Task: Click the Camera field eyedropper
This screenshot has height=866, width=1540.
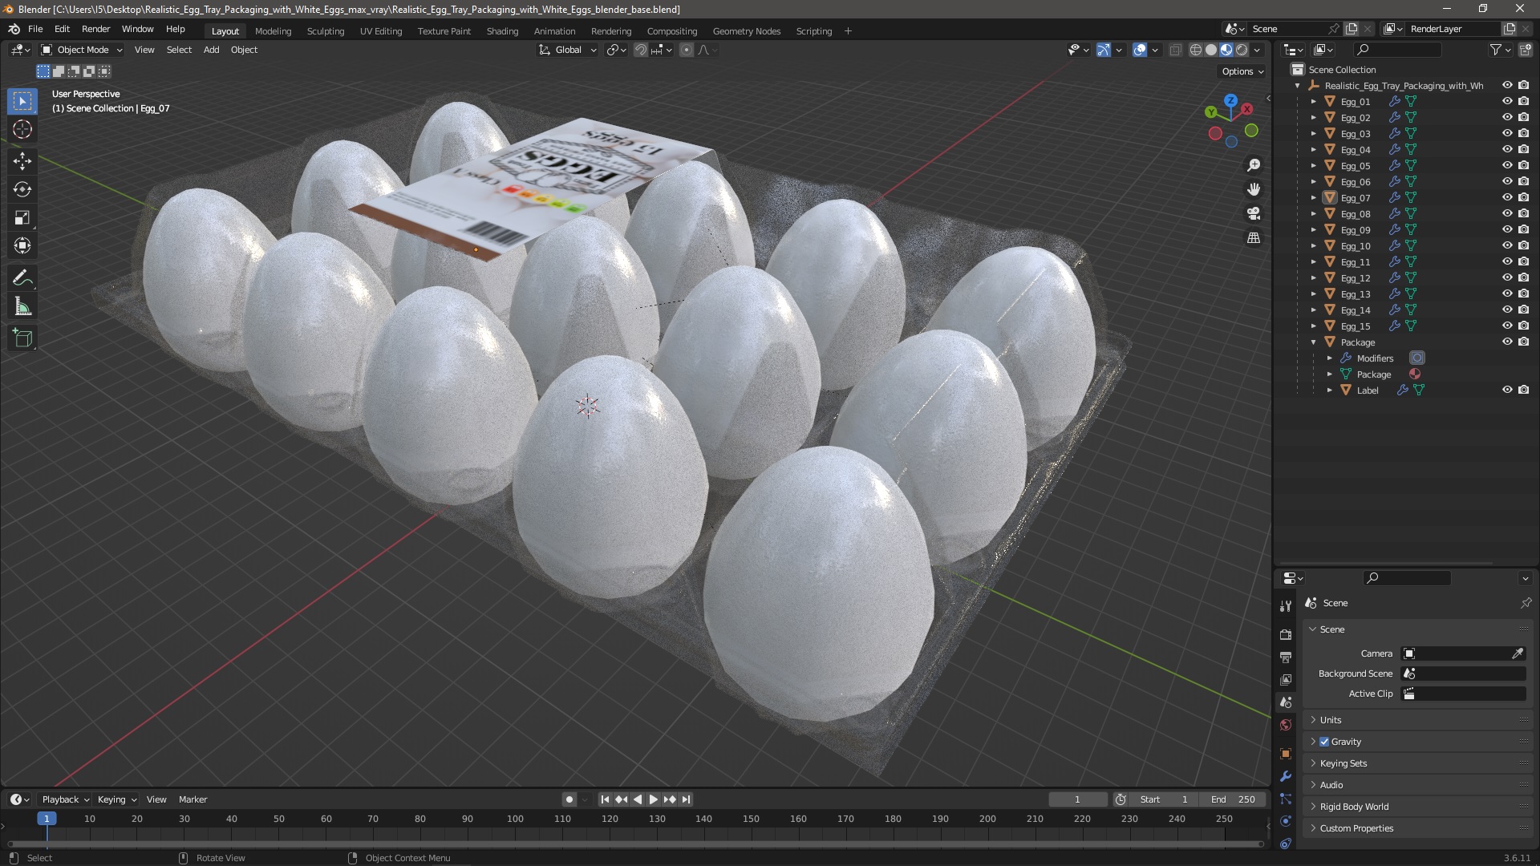Action: coord(1518,654)
